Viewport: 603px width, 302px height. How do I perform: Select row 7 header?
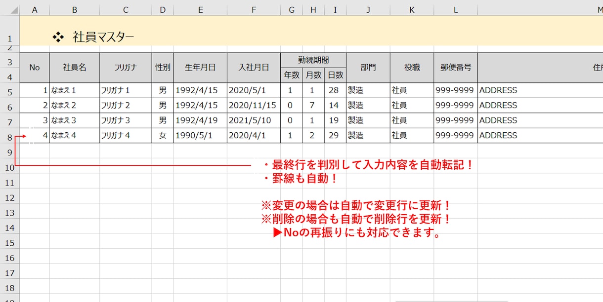[x=9, y=120]
